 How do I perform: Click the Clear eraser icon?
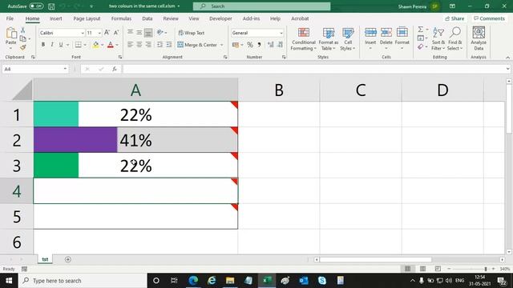click(x=421, y=47)
